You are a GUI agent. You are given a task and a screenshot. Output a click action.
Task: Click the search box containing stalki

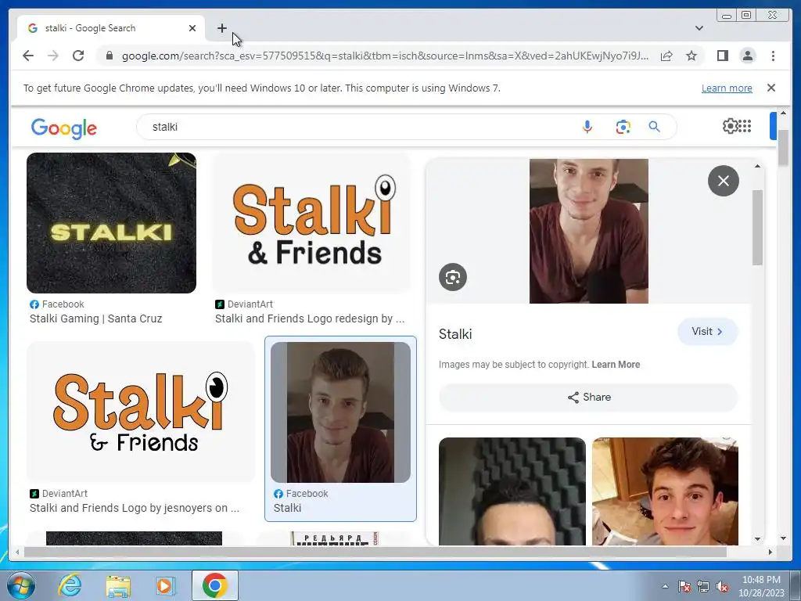click(x=357, y=127)
